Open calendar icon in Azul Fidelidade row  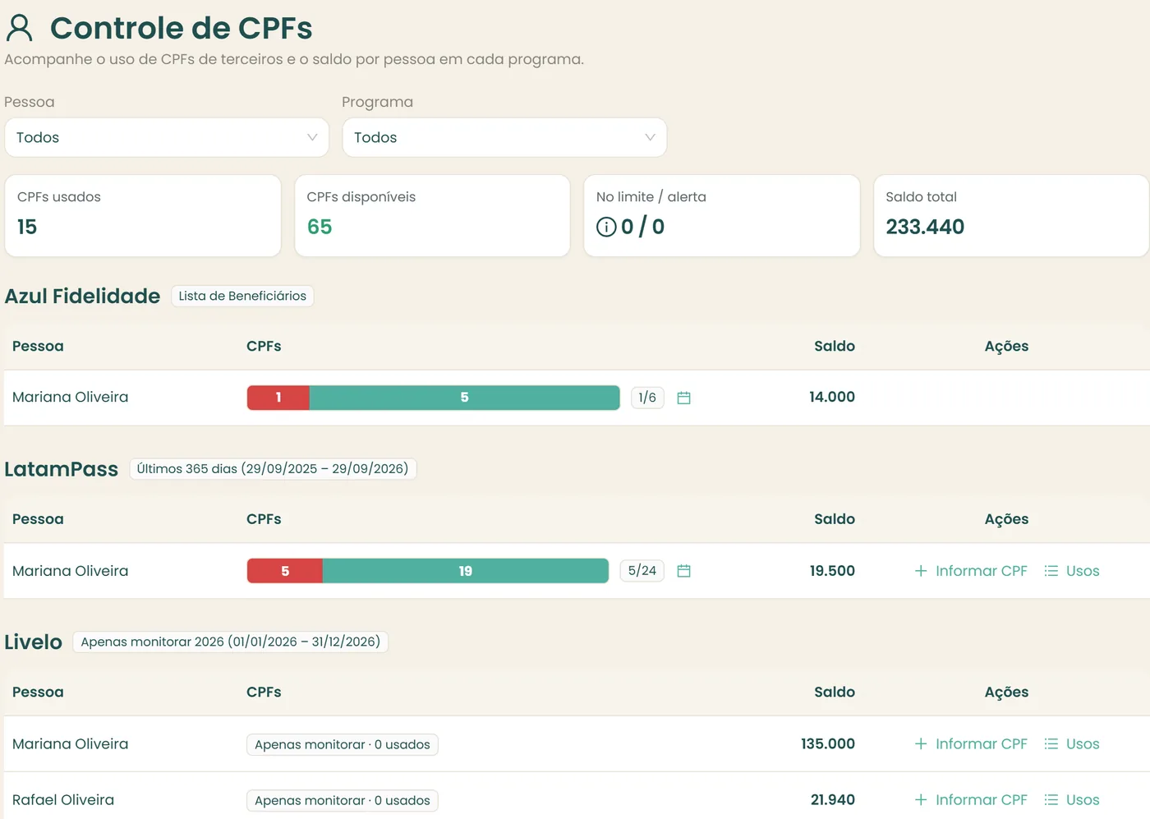coord(683,398)
